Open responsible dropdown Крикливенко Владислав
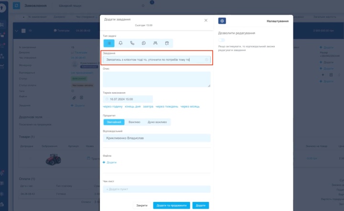Image resolution: width=344 pixels, height=211 pixels. click(x=157, y=138)
